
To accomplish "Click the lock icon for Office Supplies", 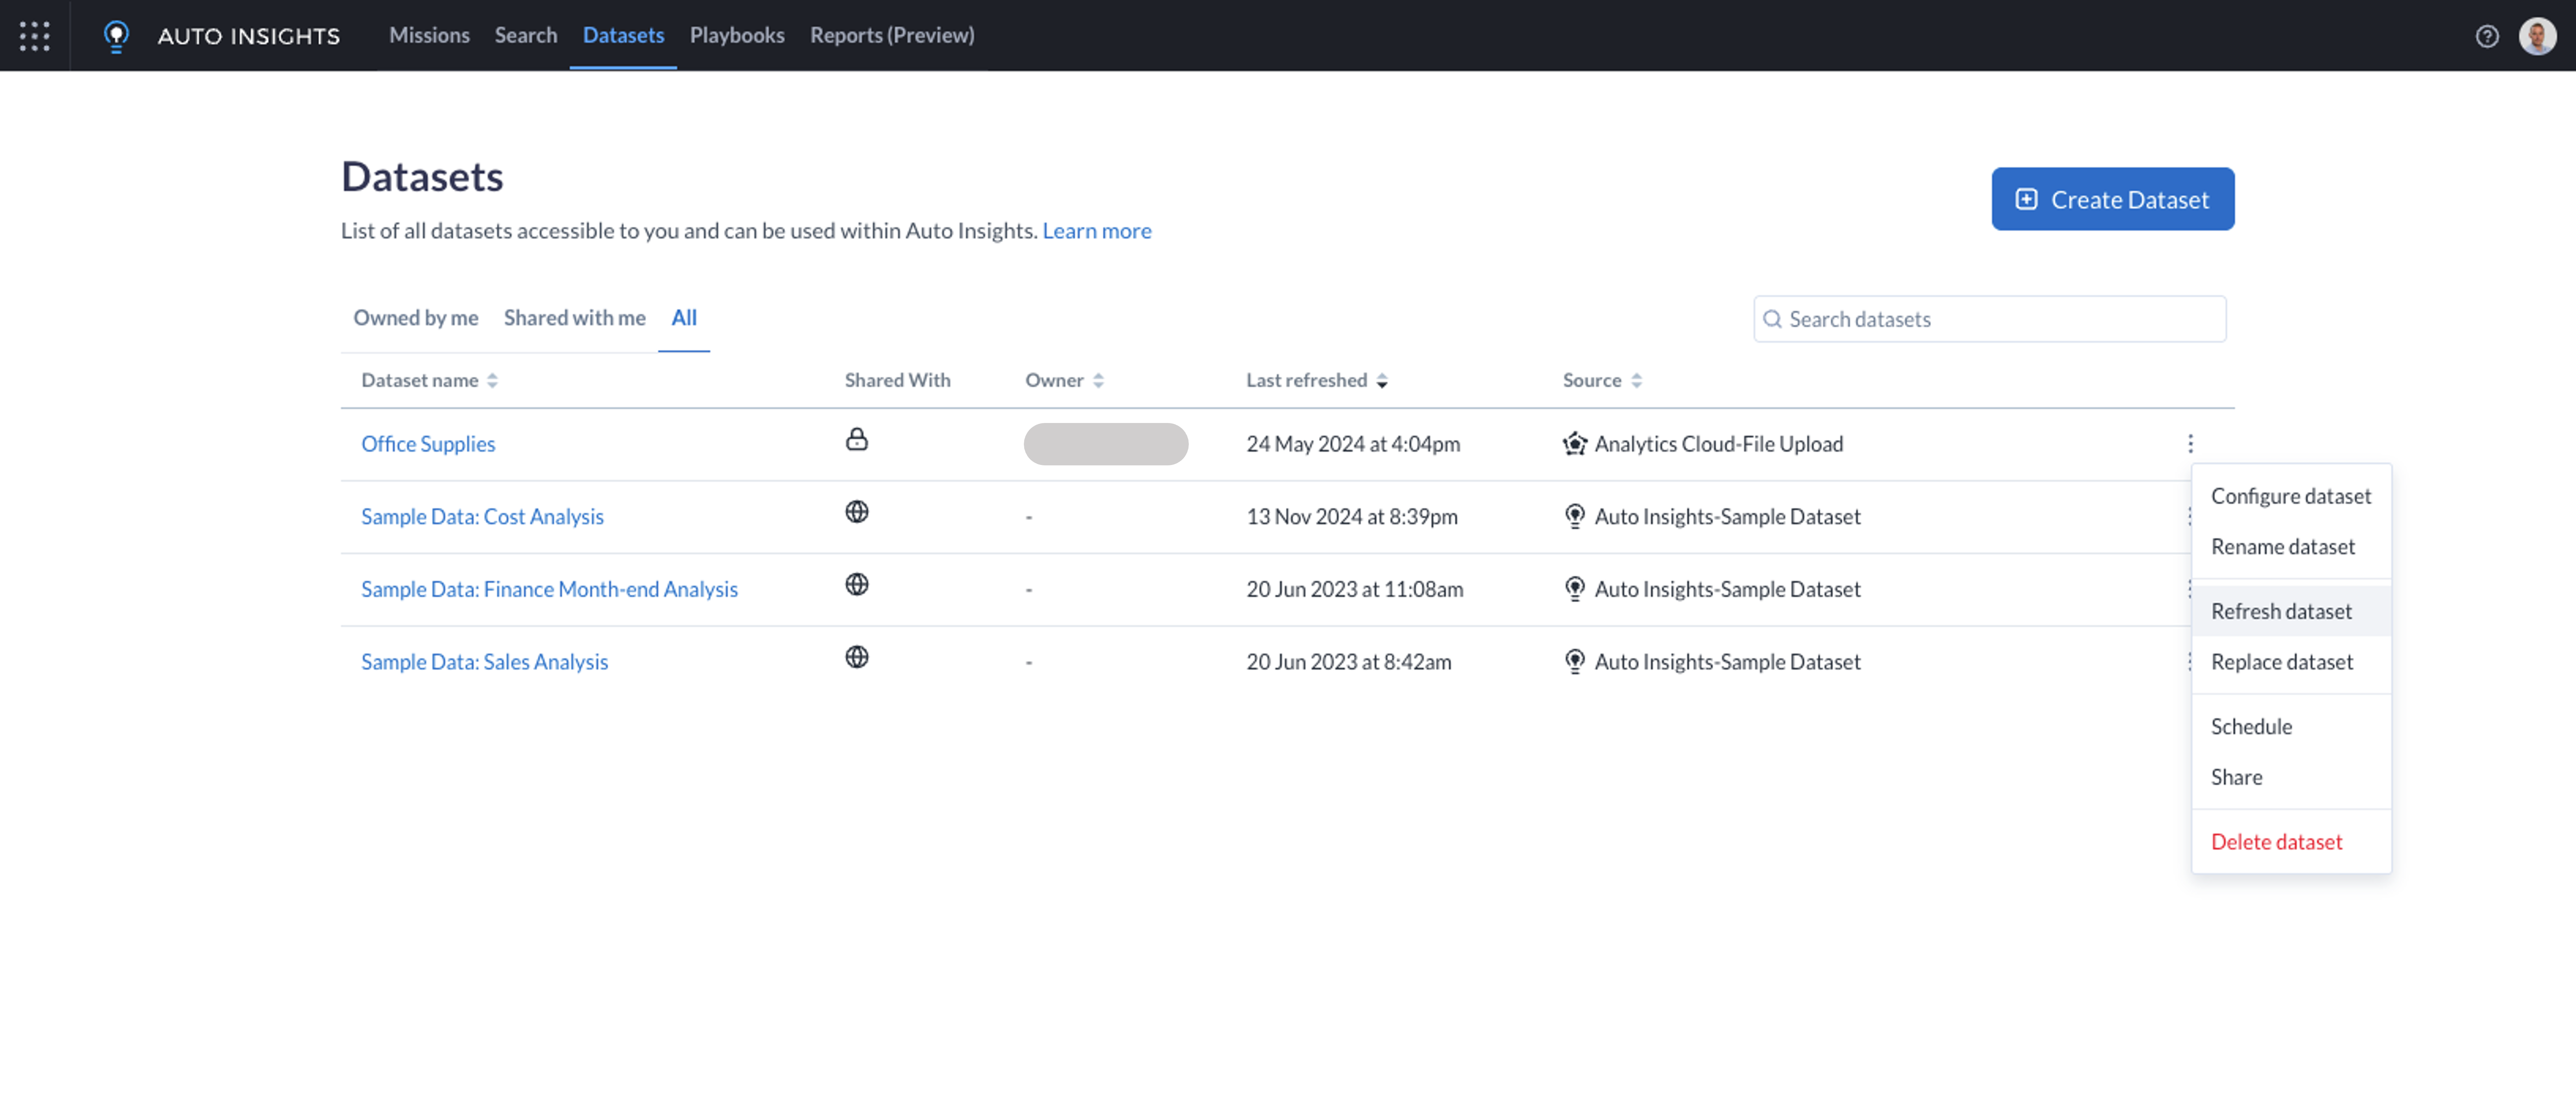I will pyautogui.click(x=856, y=440).
